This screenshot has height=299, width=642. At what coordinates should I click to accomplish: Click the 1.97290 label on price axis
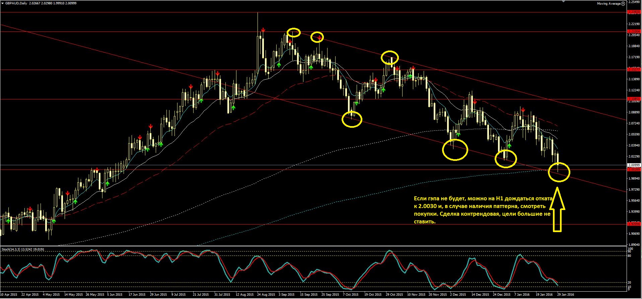(635, 190)
